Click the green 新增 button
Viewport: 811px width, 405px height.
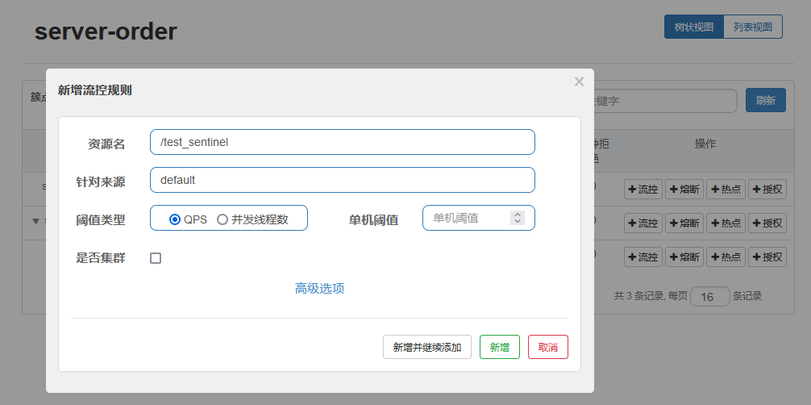click(x=499, y=347)
